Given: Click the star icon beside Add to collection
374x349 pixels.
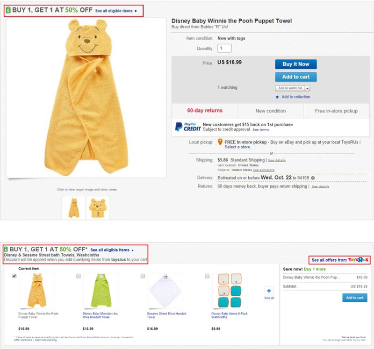Looking at the screenshot, I should (x=277, y=97).
